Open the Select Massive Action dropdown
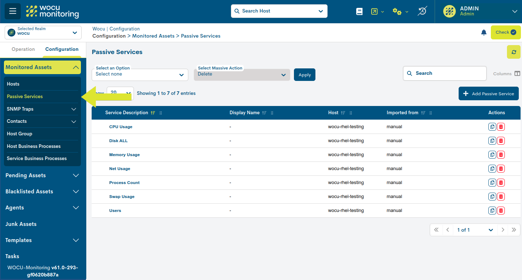The image size is (522, 280). coord(242,75)
